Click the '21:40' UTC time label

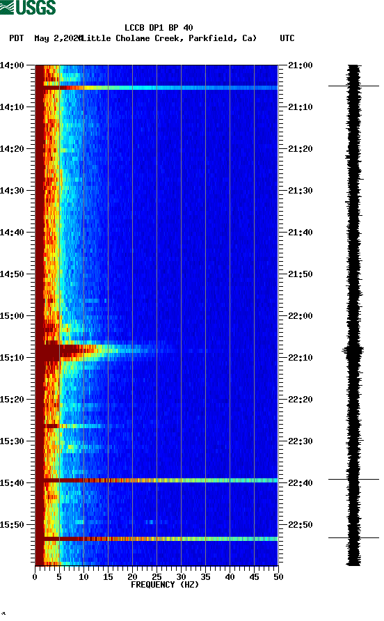click(x=301, y=233)
